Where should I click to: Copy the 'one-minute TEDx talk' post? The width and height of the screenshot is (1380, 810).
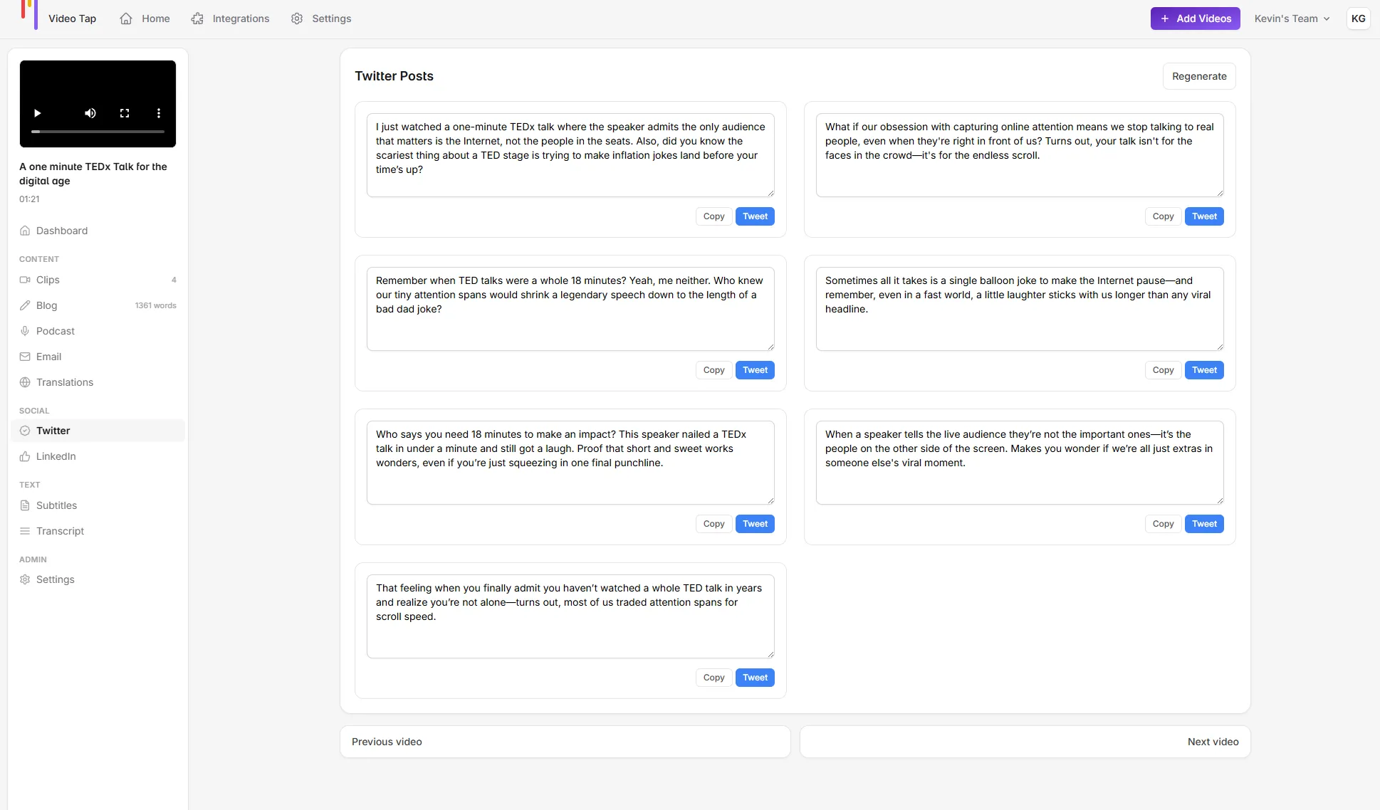click(x=713, y=216)
